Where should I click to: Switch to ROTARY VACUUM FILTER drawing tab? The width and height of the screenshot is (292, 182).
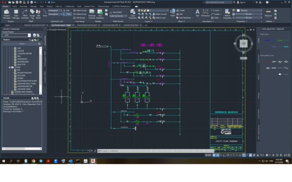pyautogui.click(x=35, y=25)
